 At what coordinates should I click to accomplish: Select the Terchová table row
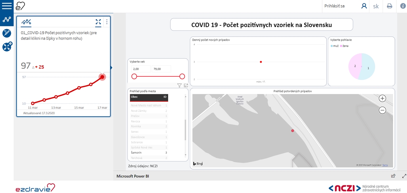click(149, 158)
